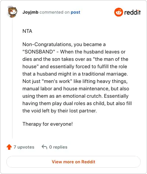This screenshot has height=174, width=147.
Task: Select the "7 upvotes" count label
Action: click(x=24, y=147)
